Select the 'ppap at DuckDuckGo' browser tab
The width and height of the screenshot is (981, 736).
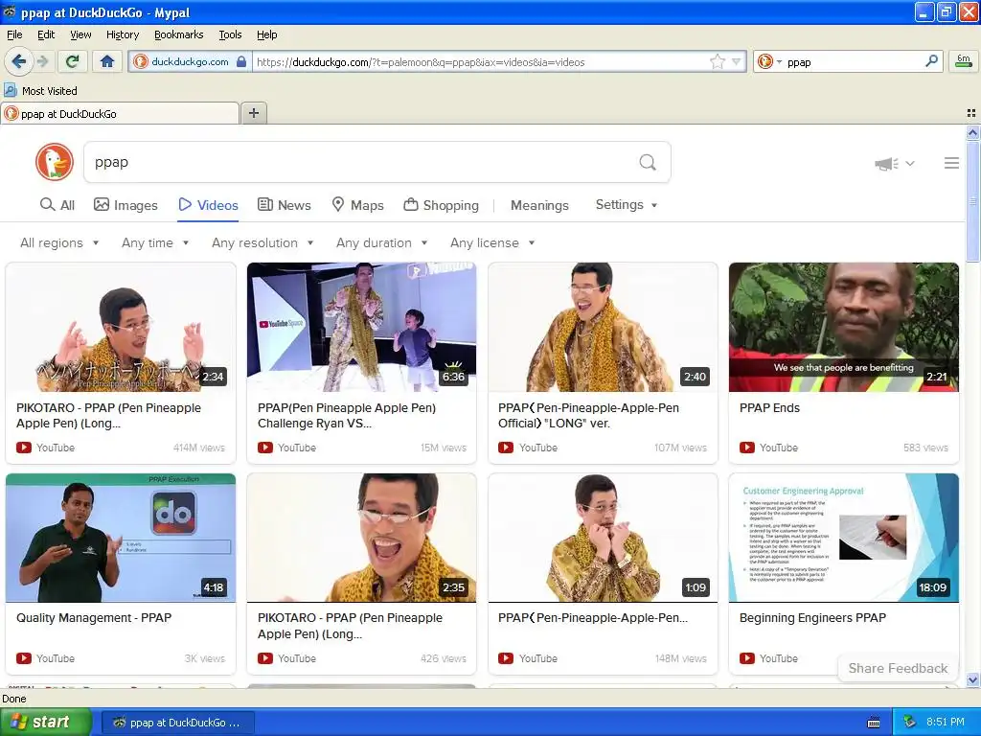click(x=119, y=114)
